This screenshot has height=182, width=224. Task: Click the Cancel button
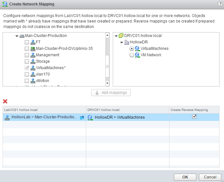(210, 177)
